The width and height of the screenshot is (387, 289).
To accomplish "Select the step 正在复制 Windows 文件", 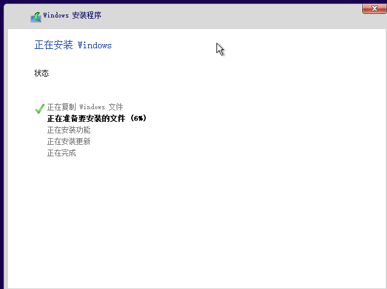I will click(85, 107).
